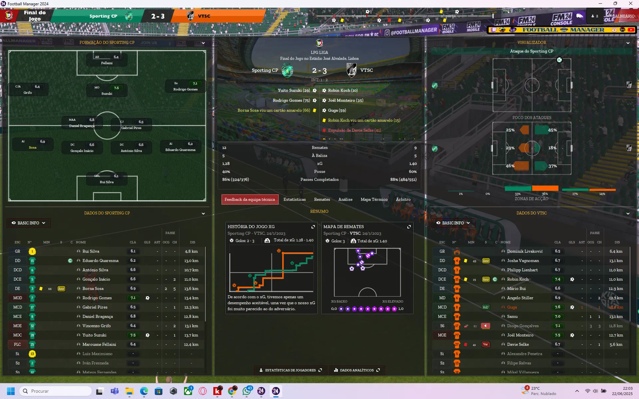Screen dimensions: 639x399
Task: Click the Windows Start button
Action: [x=11, y=391]
